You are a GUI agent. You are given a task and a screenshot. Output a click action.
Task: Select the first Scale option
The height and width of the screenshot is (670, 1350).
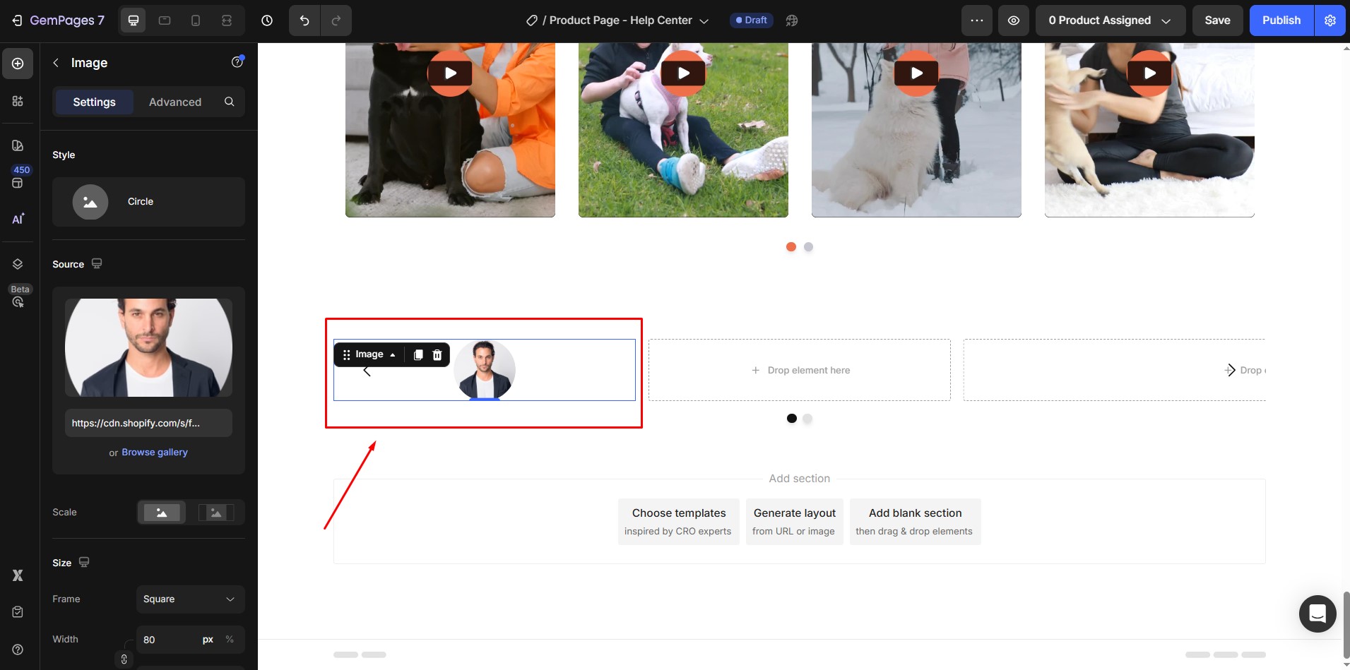[x=162, y=513]
